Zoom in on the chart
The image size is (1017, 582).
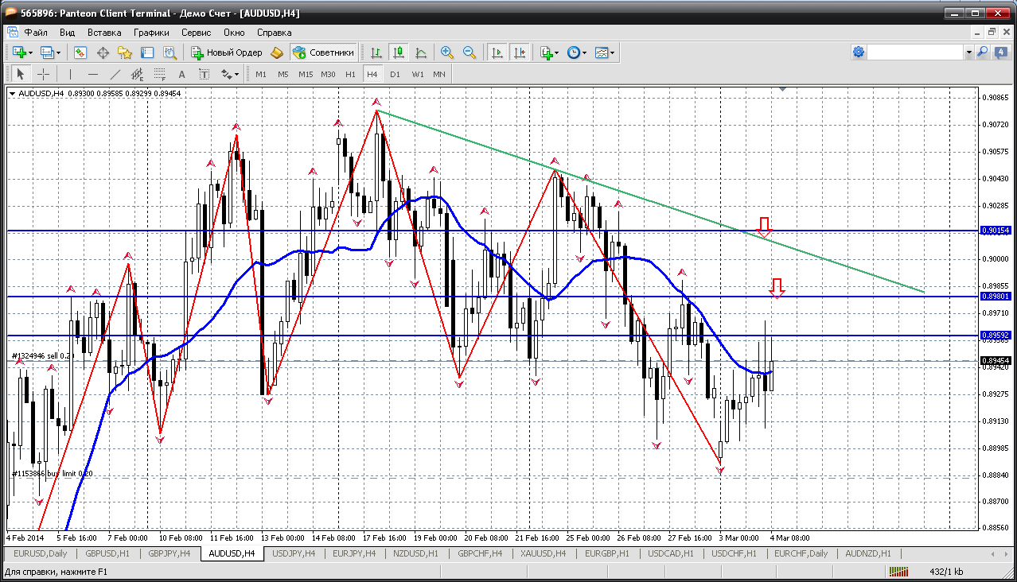[x=447, y=52]
